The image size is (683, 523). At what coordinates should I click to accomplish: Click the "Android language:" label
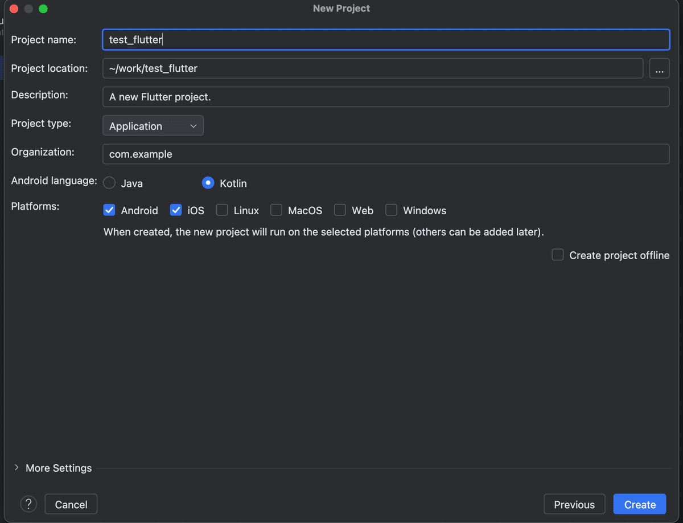point(54,181)
